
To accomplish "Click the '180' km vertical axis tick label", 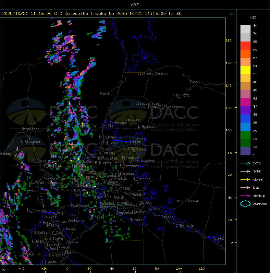I will click(x=228, y=40).
